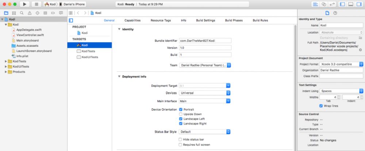The width and height of the screenshot is (365, 151).
Task: Collapse the Deployment Info section
Action: [119, 77]
